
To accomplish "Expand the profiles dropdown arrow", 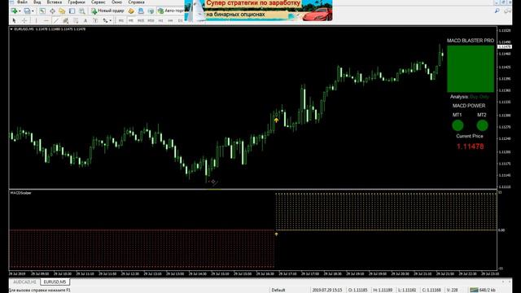I will (x=33, y=11).
